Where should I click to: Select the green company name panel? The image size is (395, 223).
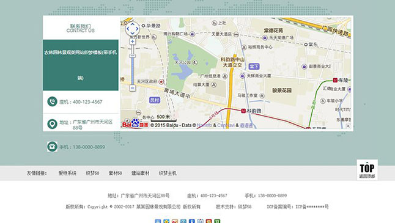click(81, 65)
